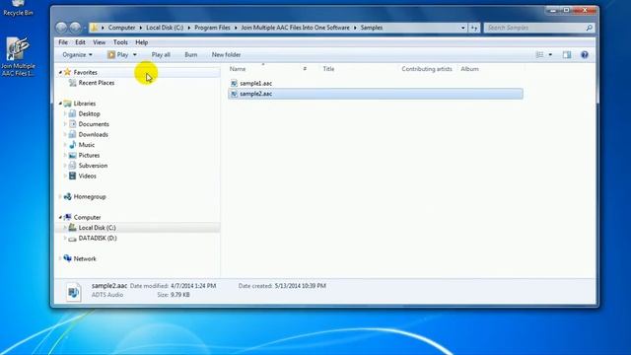The image size is (631, 355).
Task: Collapse the Favorites tree section
Action: click(60, 72)
